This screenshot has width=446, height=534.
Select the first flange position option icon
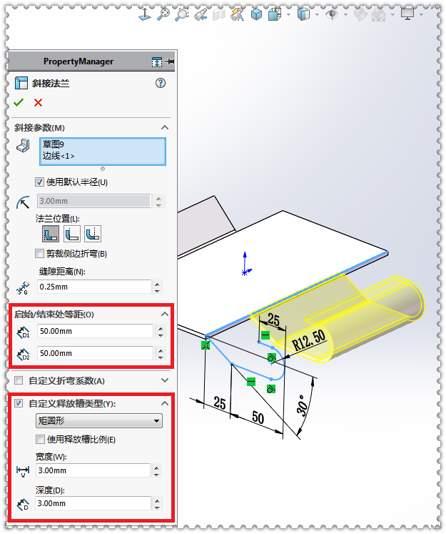coord(51,234)
